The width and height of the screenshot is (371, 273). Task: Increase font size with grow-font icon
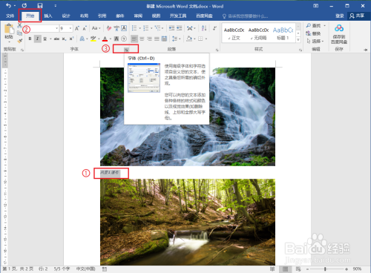tap(77, 28)
